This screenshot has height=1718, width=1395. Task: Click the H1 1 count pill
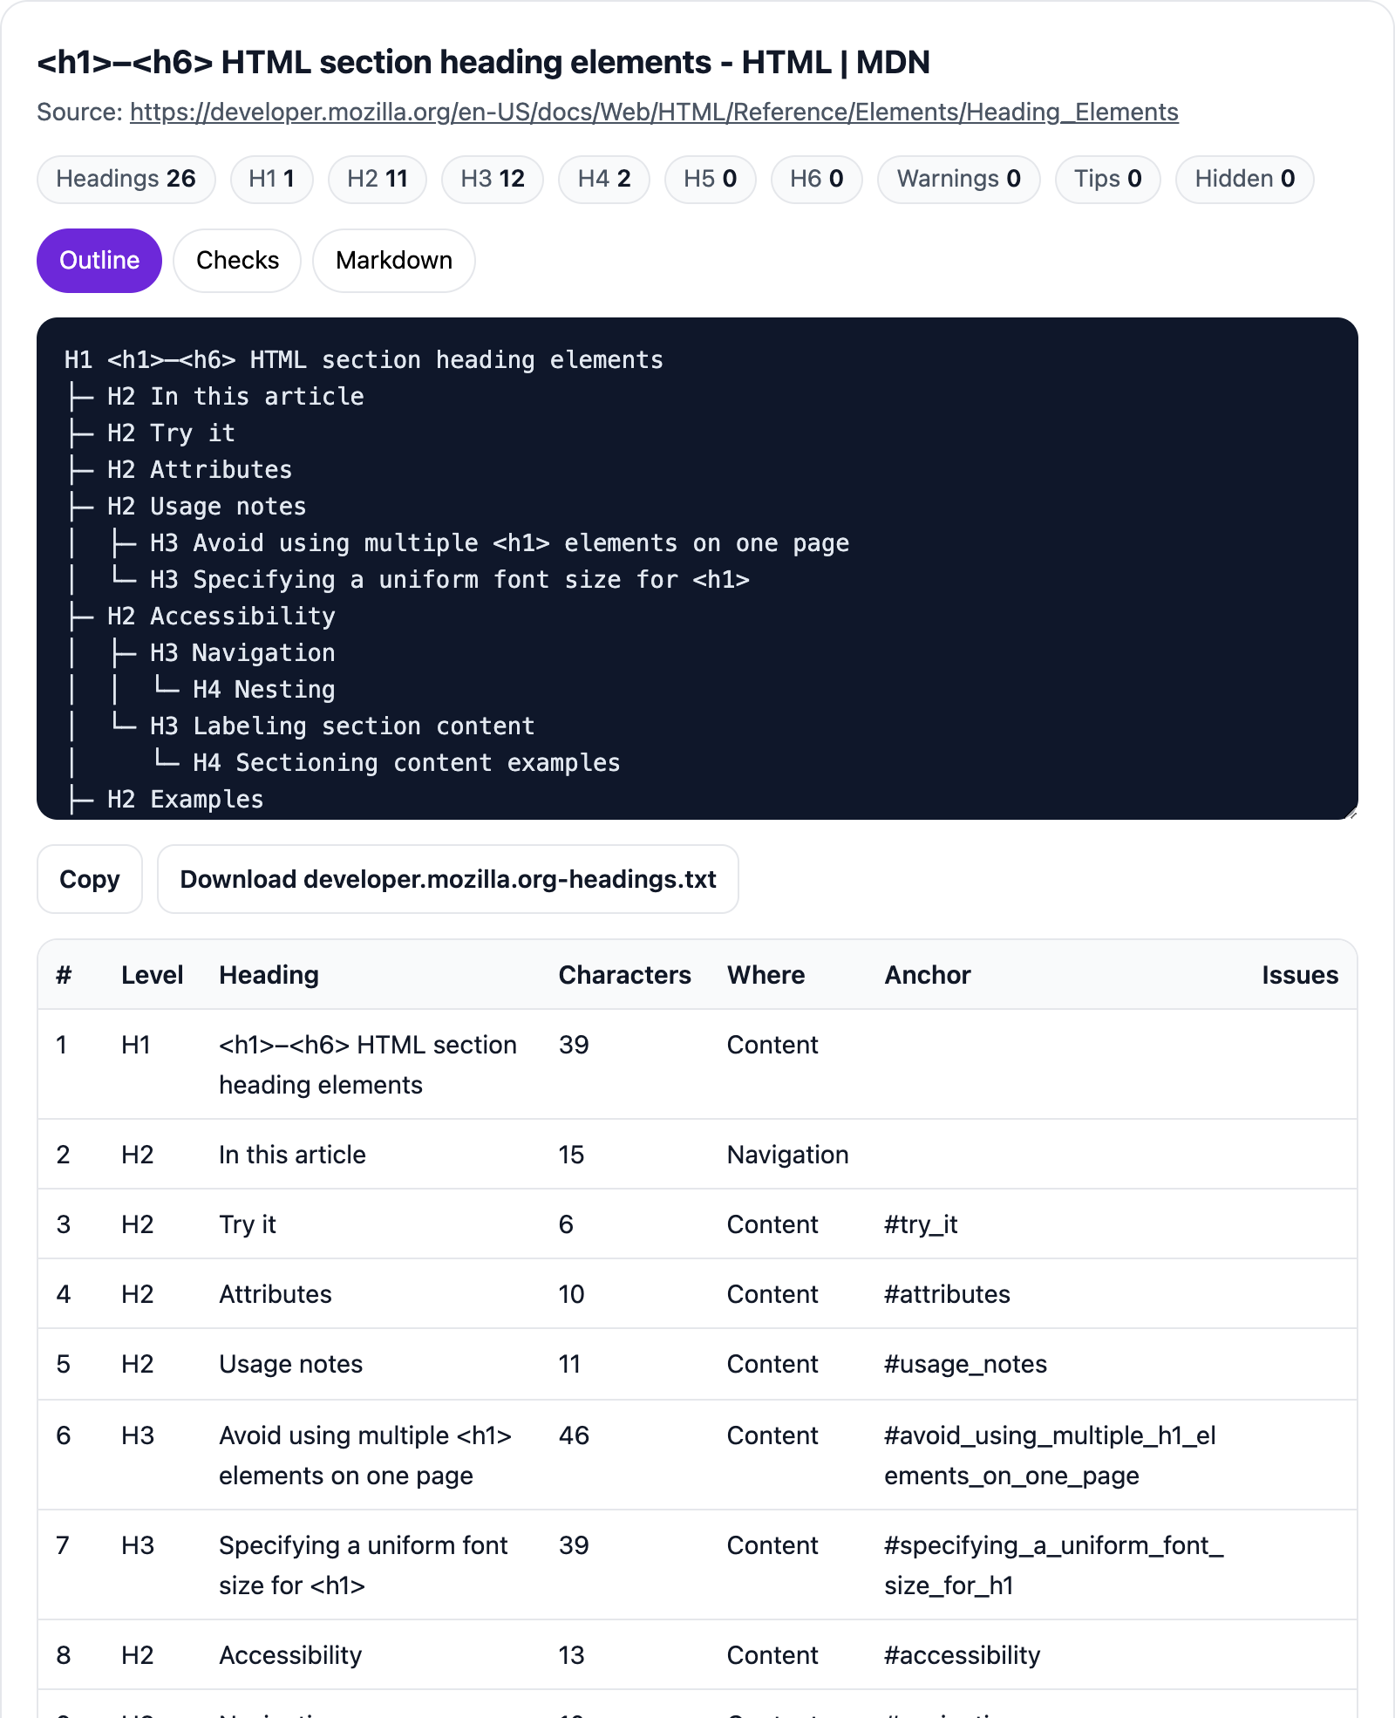pos(271,179)
